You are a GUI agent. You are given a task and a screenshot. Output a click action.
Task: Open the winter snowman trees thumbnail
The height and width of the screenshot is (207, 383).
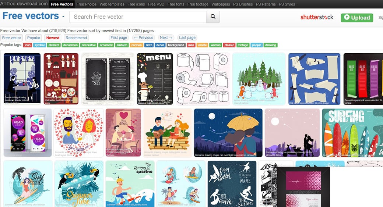click(259, 79)
